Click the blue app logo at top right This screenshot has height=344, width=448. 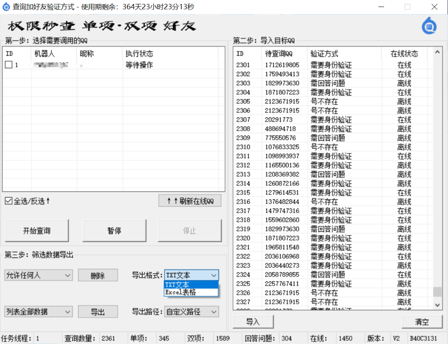429,26
